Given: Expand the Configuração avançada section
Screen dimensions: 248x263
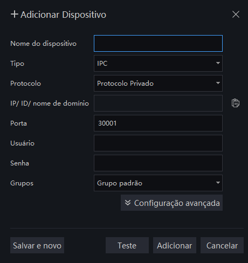Looking at the screenshot, I should [x=171, y=203].
